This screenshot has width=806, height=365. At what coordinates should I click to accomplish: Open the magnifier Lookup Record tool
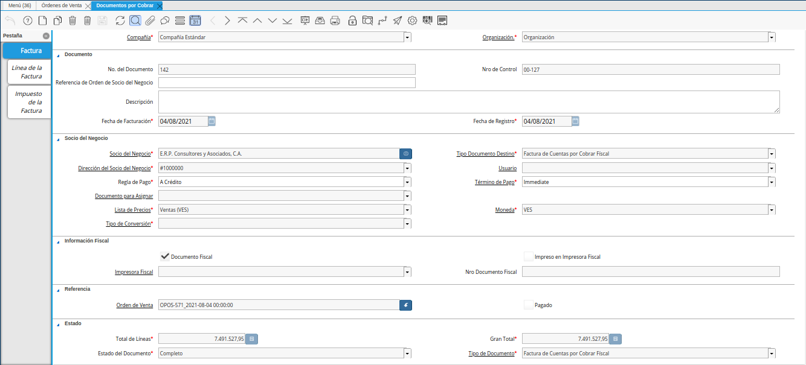[x=135, y=21]
